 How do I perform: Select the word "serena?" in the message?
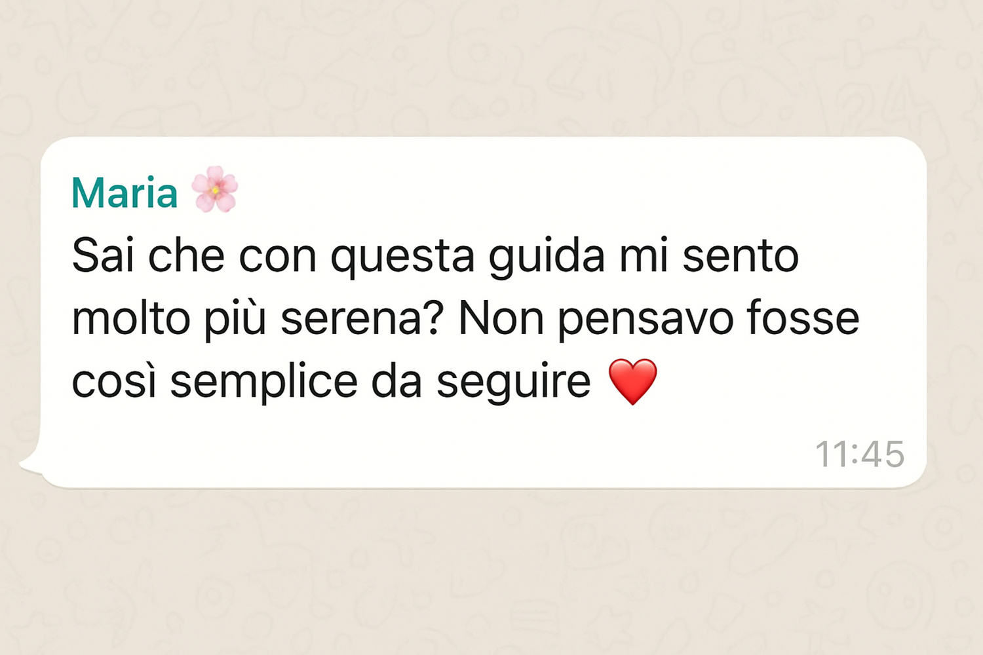click(x=362, y=318)
